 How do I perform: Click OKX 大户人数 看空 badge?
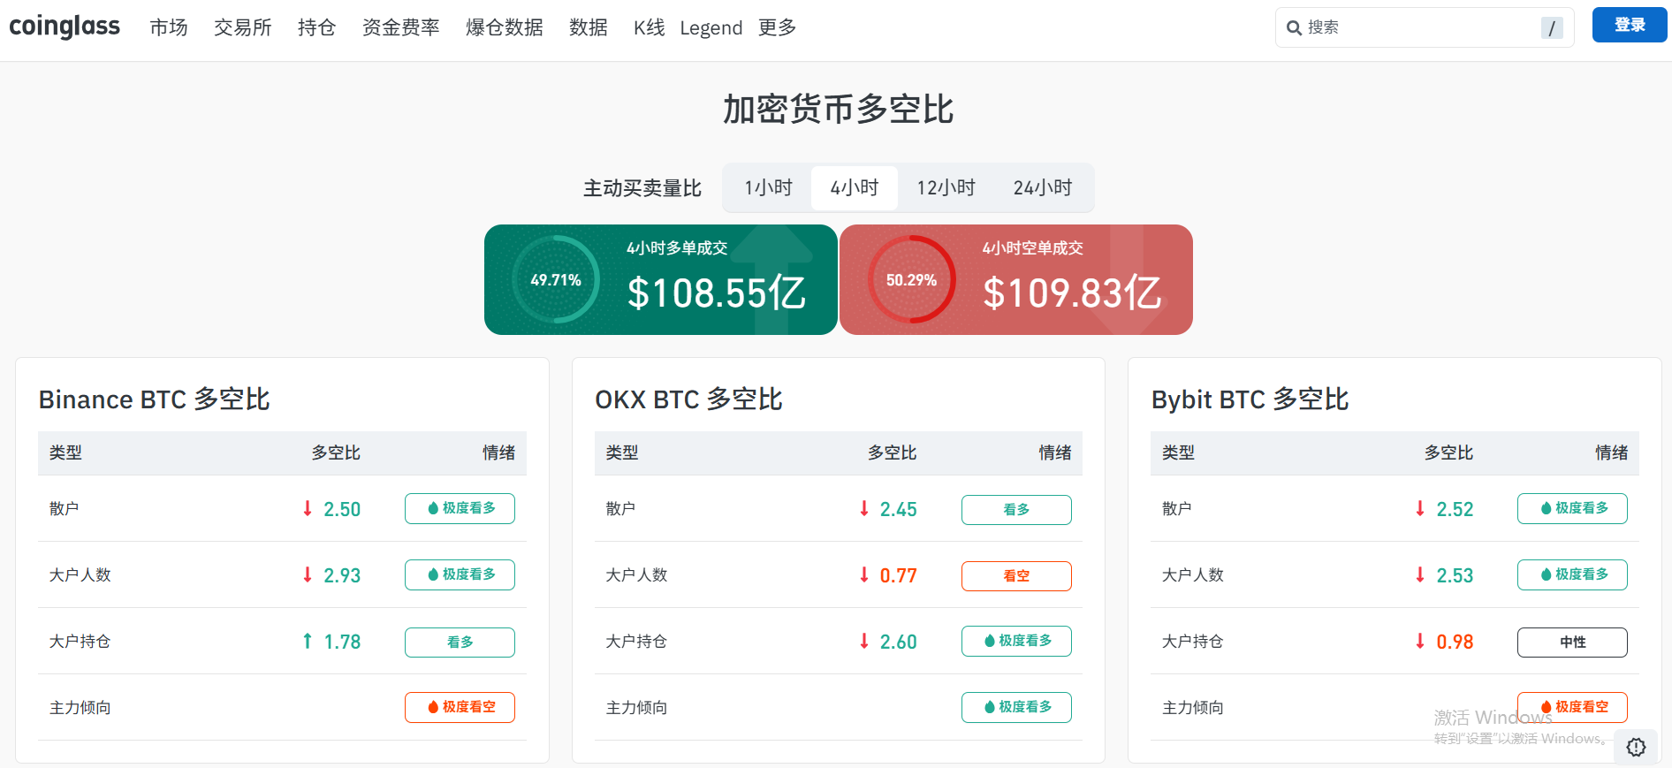click(x=1016, y=576)
